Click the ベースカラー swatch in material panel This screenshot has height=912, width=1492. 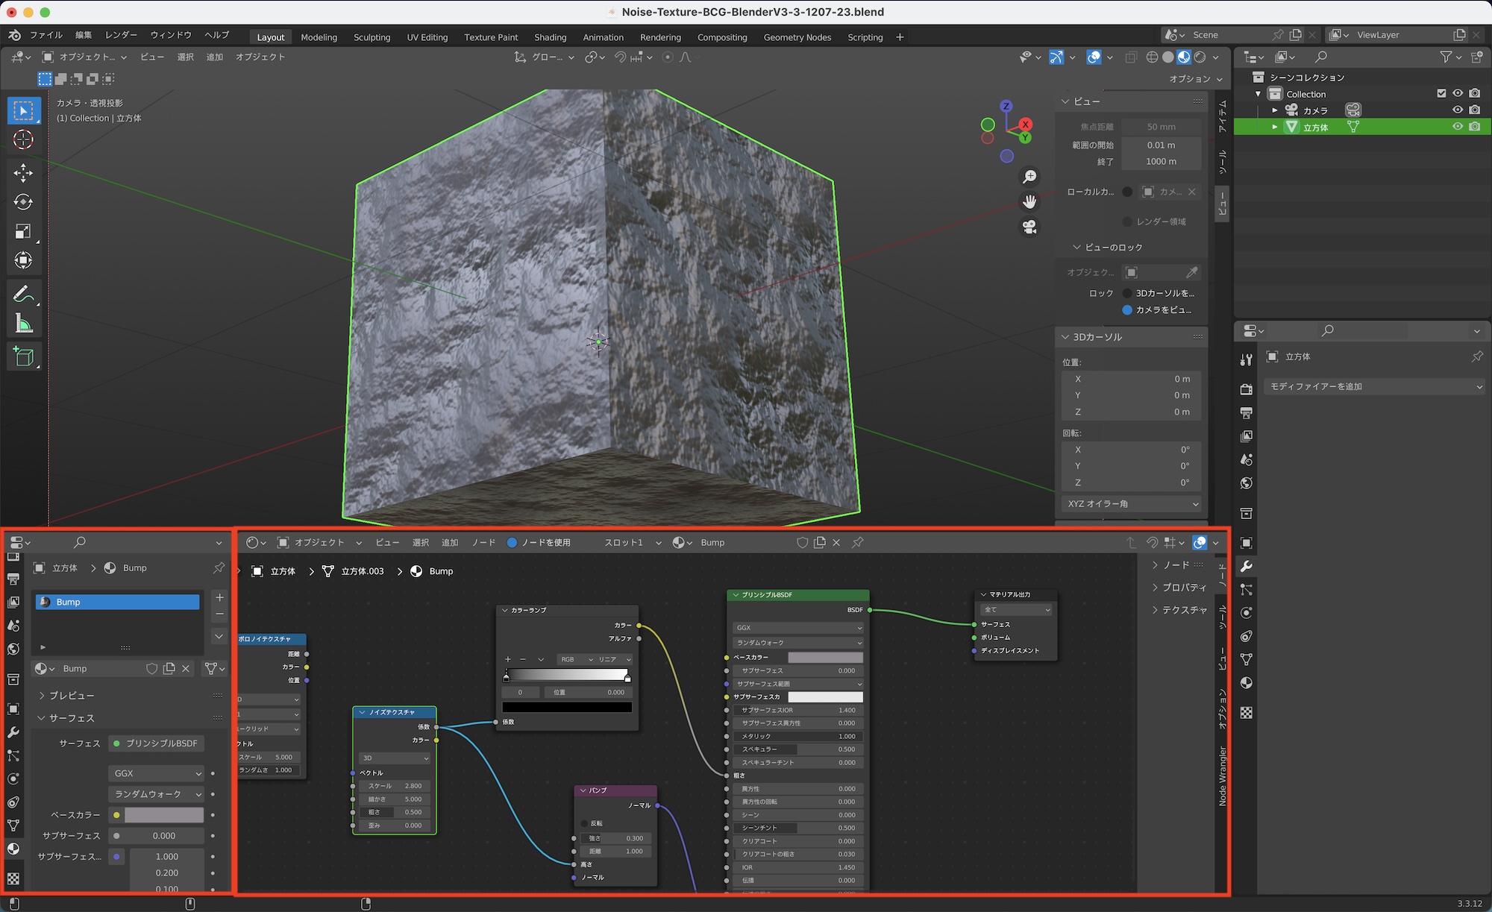click(164, 815)
